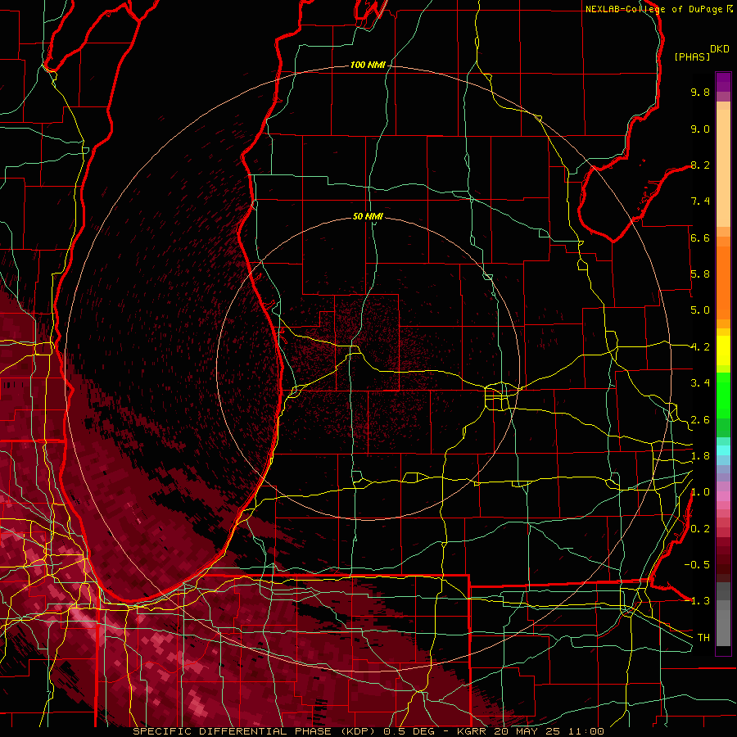Click the 2.6 scale value
The width and height of the screenshot is (737, 737).
[x=700, y=420]
